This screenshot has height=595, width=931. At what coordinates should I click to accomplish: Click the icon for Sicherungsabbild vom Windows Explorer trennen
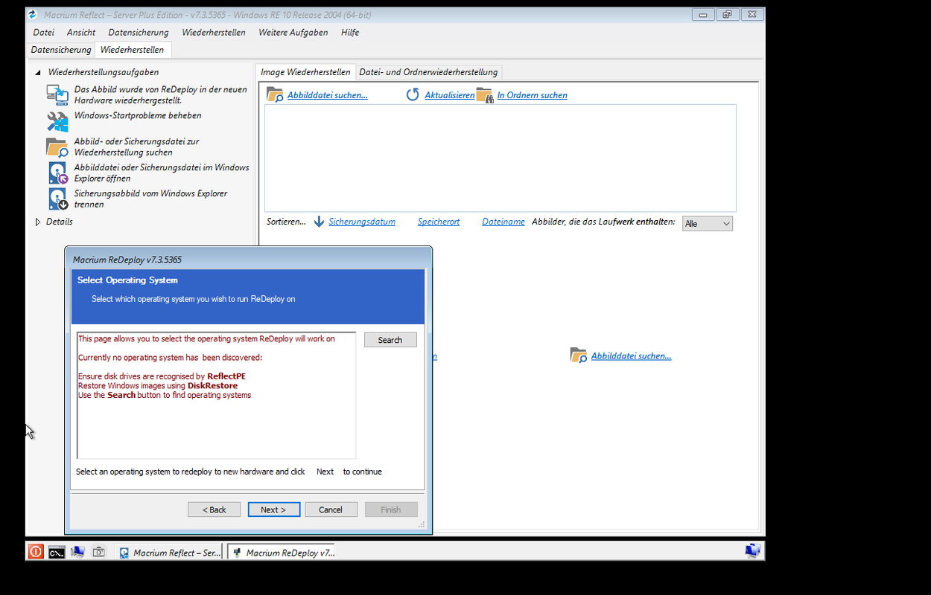tap(57, 199)
